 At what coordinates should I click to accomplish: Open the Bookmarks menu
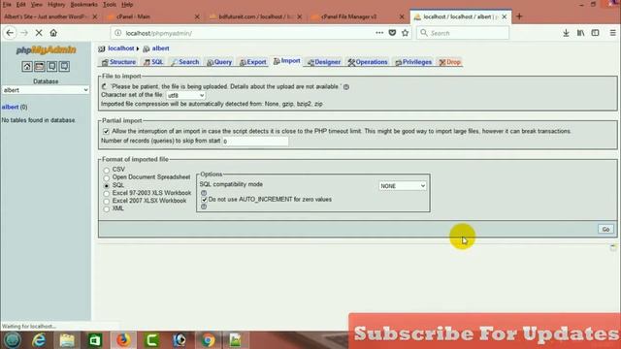click(83, 4)
